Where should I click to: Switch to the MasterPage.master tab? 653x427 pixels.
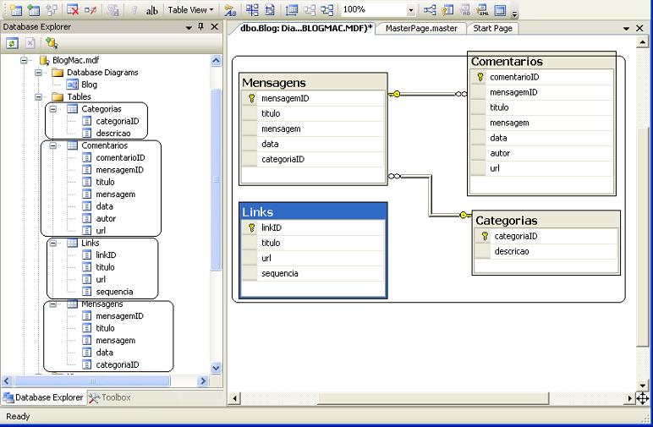click(x=420, y=28)
